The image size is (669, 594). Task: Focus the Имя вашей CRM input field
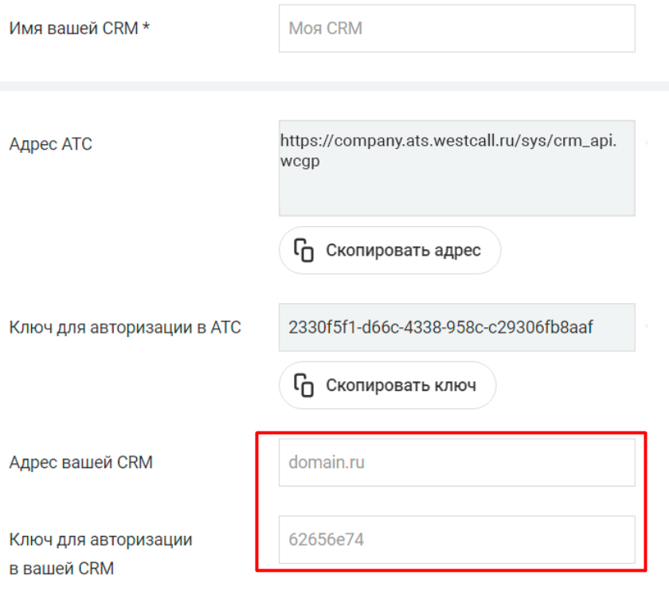point(457,29)
